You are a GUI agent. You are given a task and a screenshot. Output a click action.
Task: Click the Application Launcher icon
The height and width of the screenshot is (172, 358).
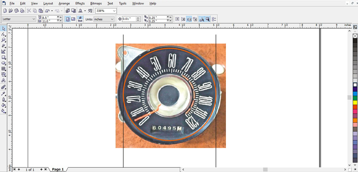coord(80,11)
